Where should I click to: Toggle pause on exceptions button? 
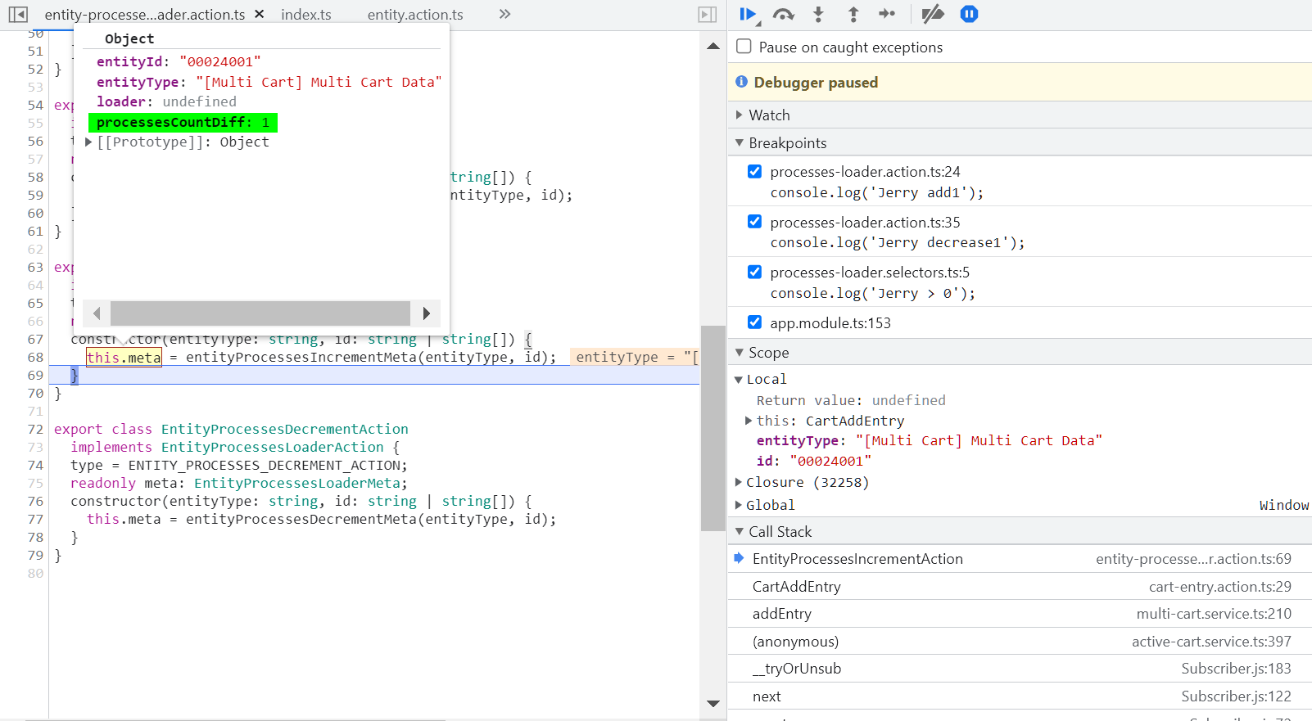pyautogui.click(x=969, y=14)
